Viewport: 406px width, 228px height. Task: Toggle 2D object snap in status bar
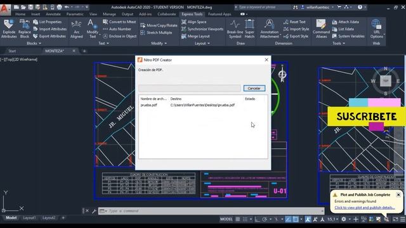coord(296,219)
